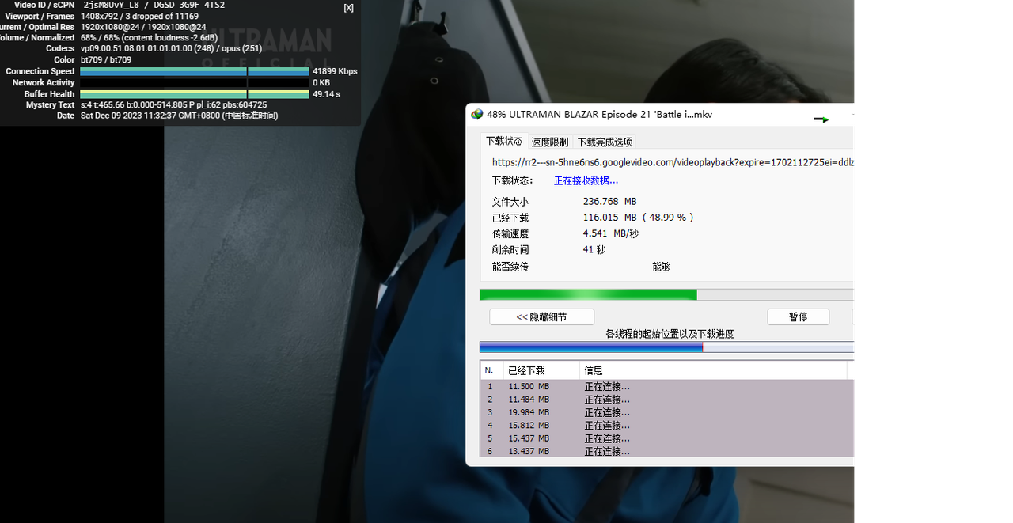Click the Network Activity graph bar
Screen dimensions: 1013x523
point(194,82)
